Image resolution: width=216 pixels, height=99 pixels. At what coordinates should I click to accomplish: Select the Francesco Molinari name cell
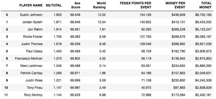(29, 59)
